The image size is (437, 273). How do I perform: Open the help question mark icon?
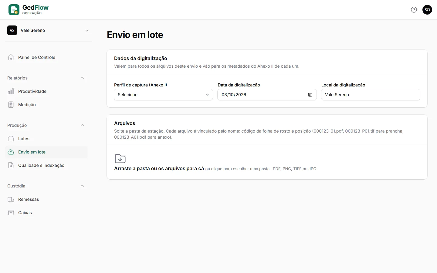(414, 10)
